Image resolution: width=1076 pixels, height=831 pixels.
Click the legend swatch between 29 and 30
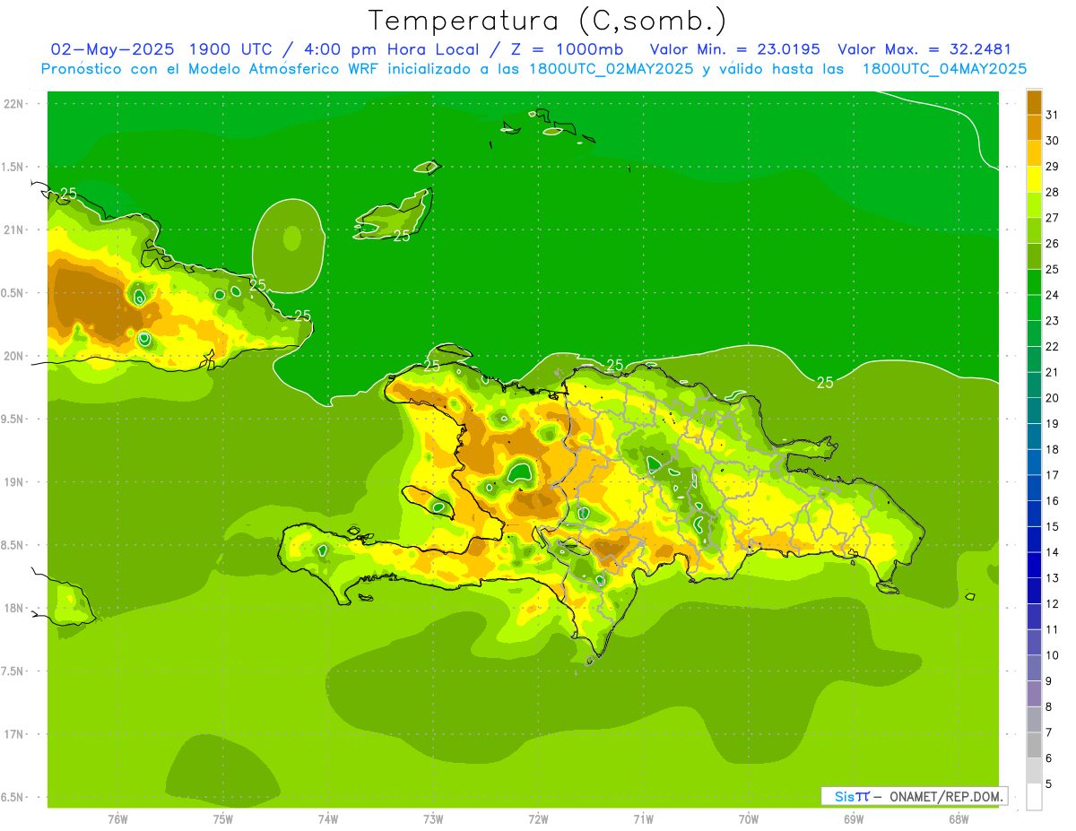tap(1034, 153)
